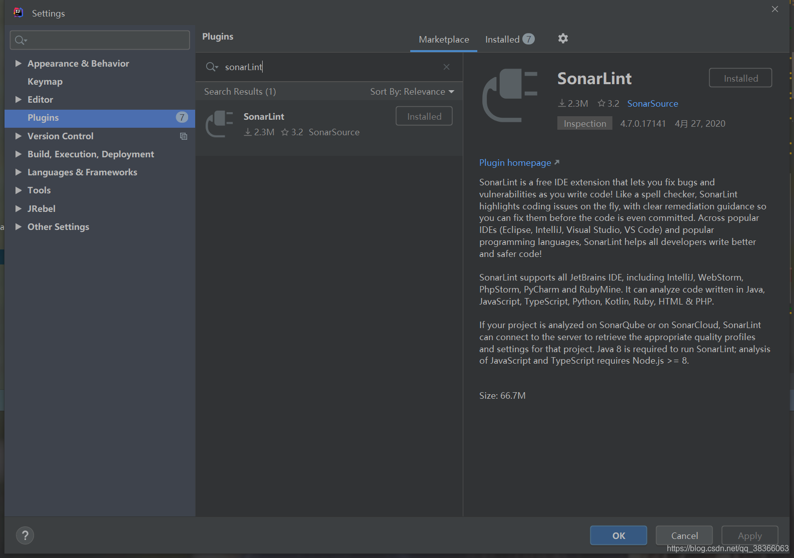Click the plugins settings gear icon
This screenshot has height=558, width=794.
tap(563, 39)
